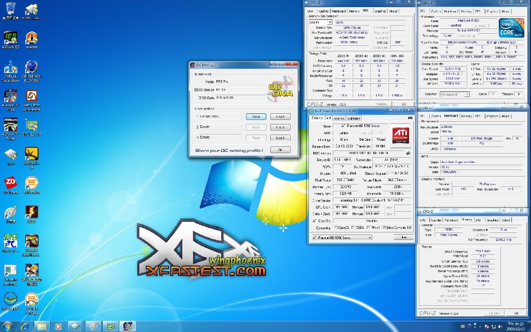The width and height of the screenshot is (531, 332).
Task: Click Validate in bottom CPU-Z memory window
Action: pos(494,313)
